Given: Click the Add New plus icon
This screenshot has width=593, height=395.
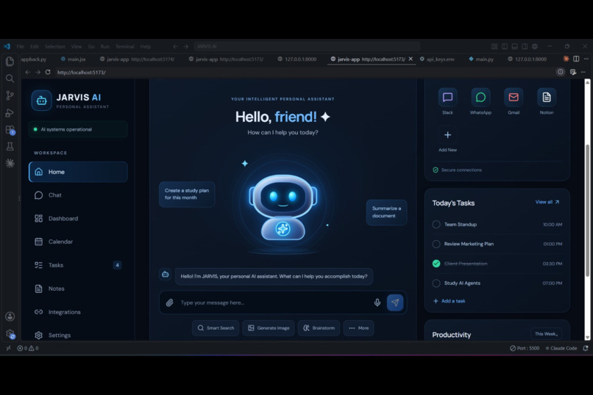Looking at the screenshot, I should point(447,135).
